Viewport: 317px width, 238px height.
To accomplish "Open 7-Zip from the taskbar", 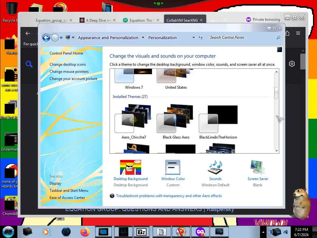I will pyautogui.click(x=141, y=232).
